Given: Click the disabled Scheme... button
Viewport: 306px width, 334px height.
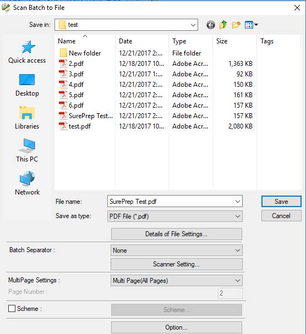Looking at the screenshot, I should pos(177,309).
